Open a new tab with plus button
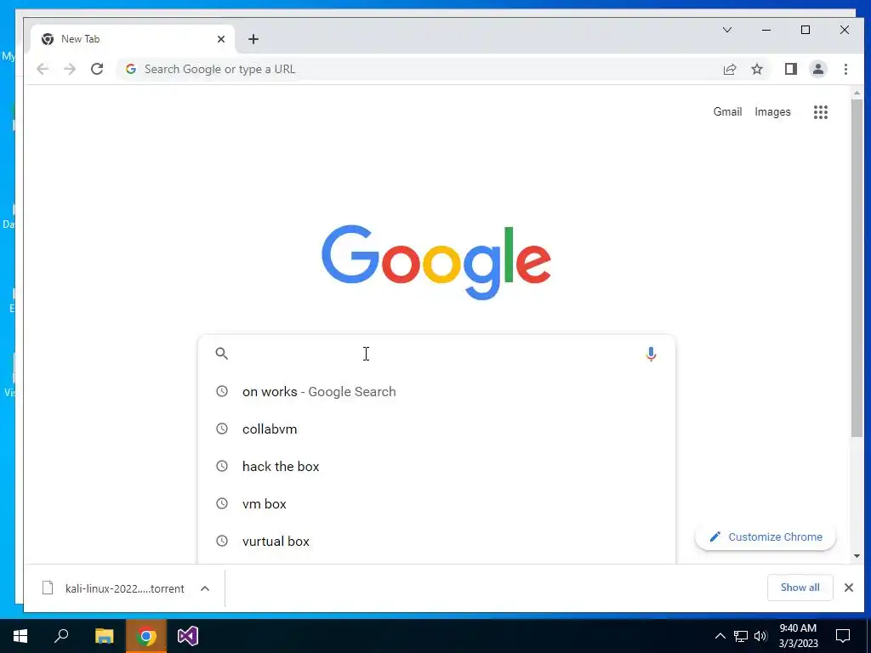The image size is (871, 653). (x=253, y=39)
